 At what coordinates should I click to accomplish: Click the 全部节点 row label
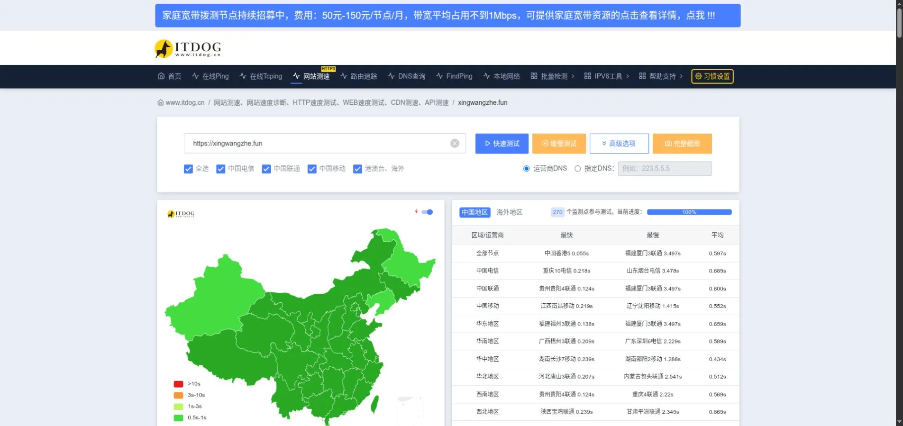[487, 253]
